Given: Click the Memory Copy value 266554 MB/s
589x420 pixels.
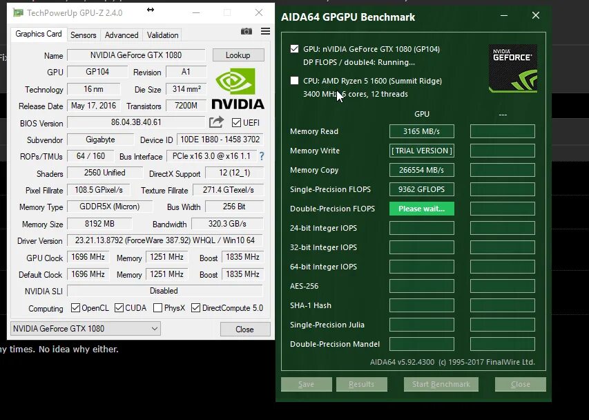Looking at the screenshot, I should click(421, 170).
